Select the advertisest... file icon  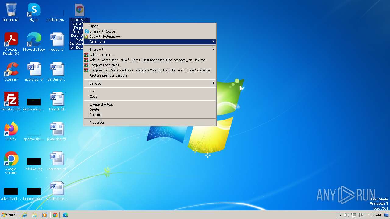tap(11, 193)
